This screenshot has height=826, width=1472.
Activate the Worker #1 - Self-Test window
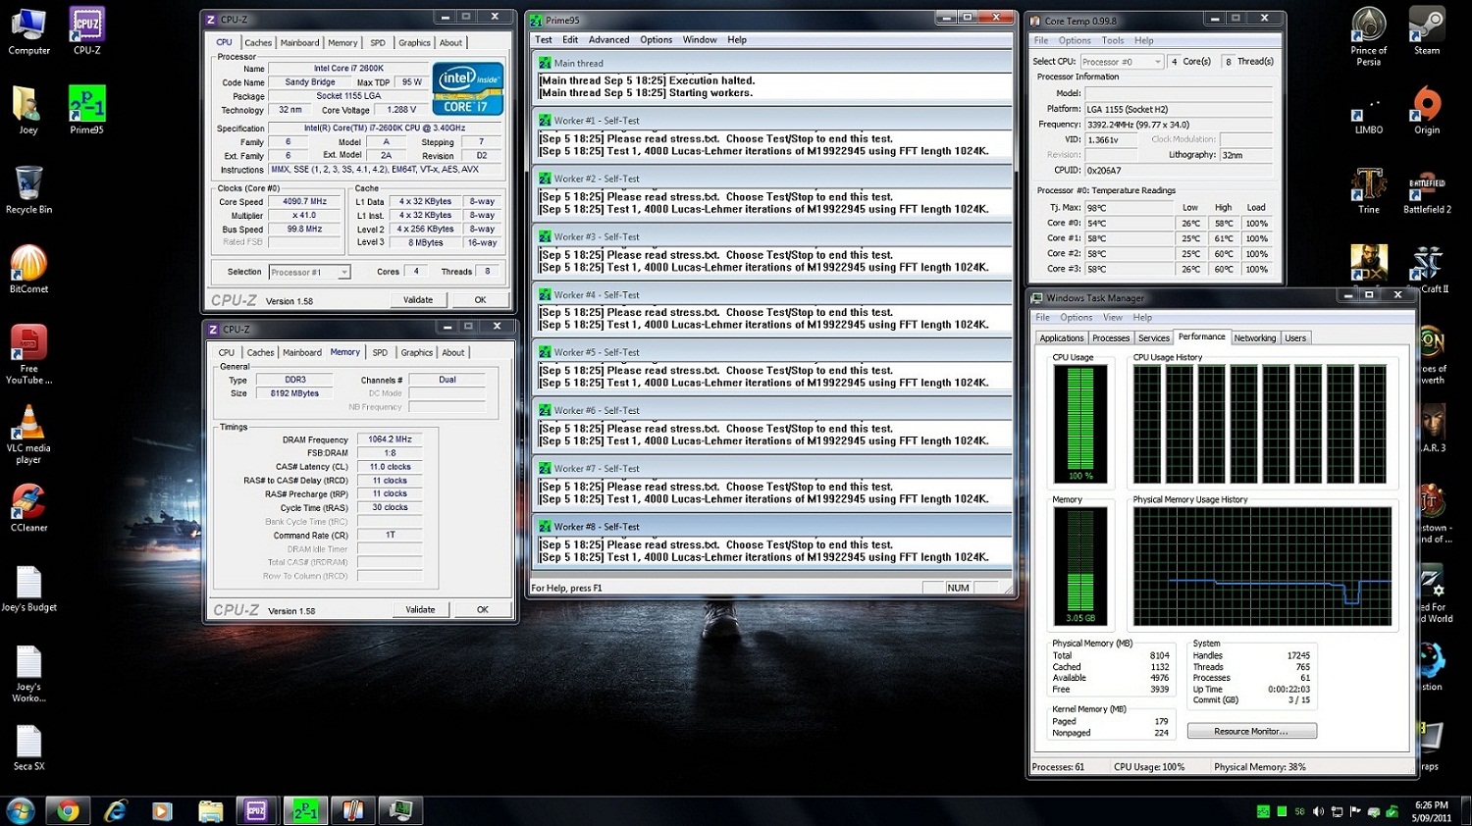click(773, 121)
